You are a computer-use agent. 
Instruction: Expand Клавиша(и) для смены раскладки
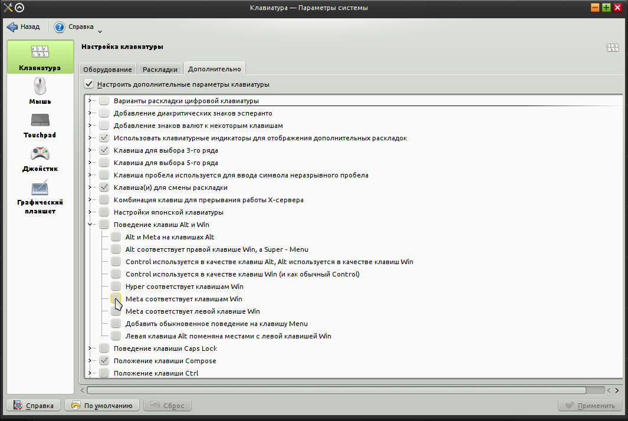90,188
